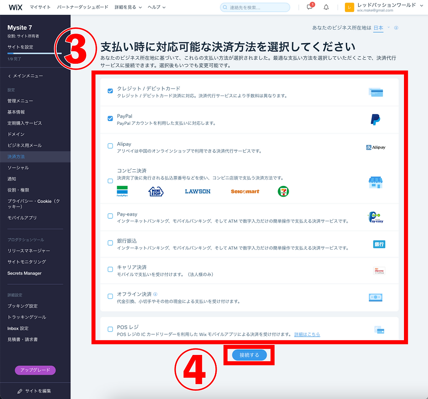The height and width of the screenshot is (399, 428).
Task: Click the info icon beside business location
Action: point(396,28)
